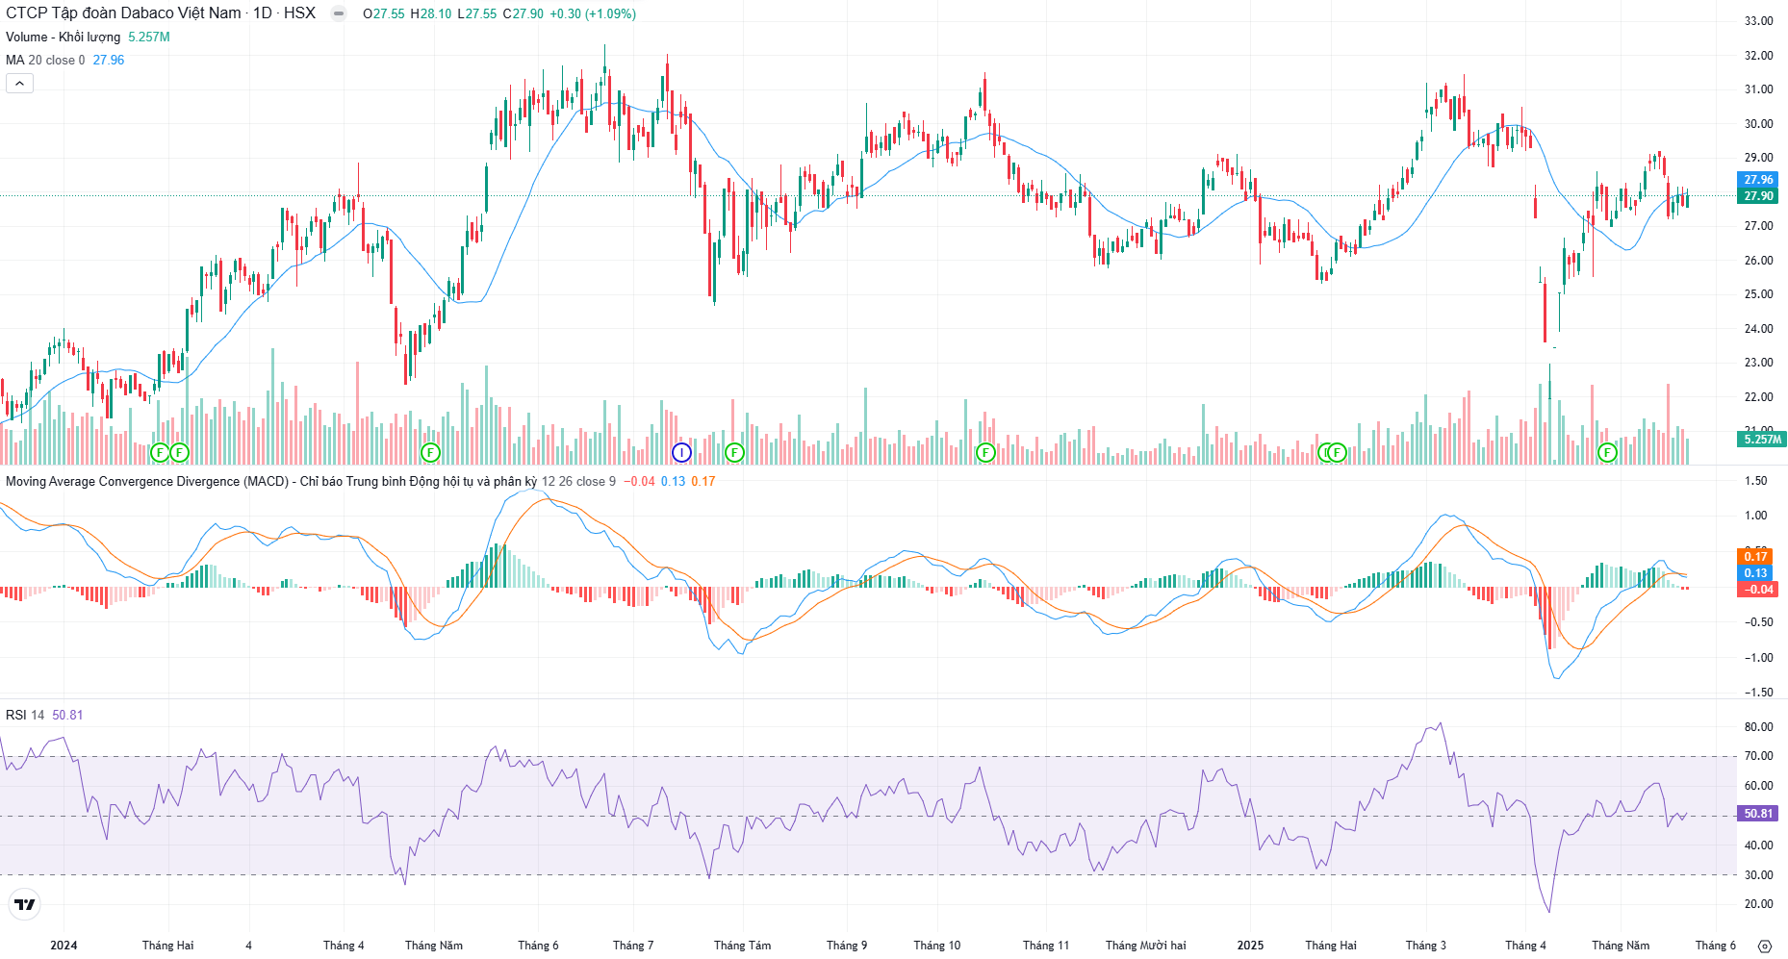The image size is (1788, 959).
Task: Click 20.00 on the RSI axis
Action: pyautogui.click(x=1758, y=904)
